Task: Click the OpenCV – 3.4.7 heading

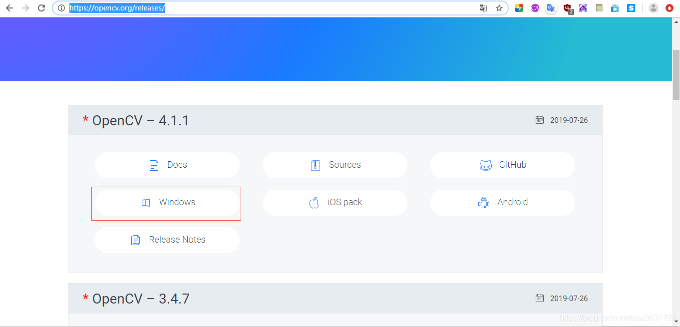Action: coord(141,299)
